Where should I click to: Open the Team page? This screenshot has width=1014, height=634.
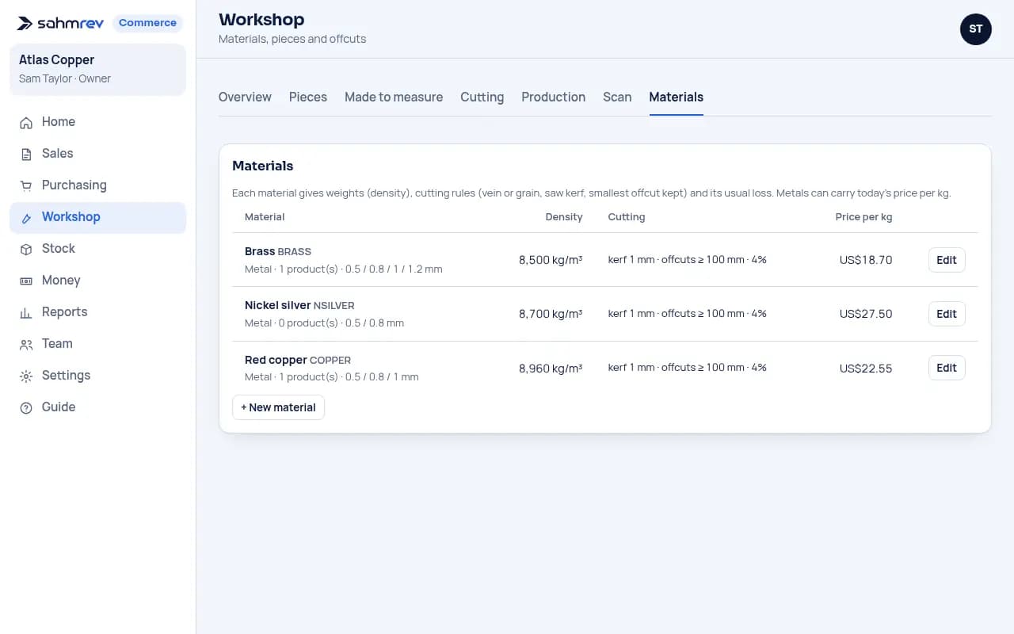point(97,344)
